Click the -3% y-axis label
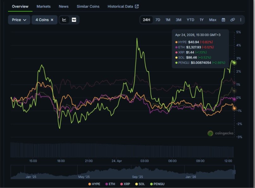The image size is (255, 188). click(x=239, y=137)
